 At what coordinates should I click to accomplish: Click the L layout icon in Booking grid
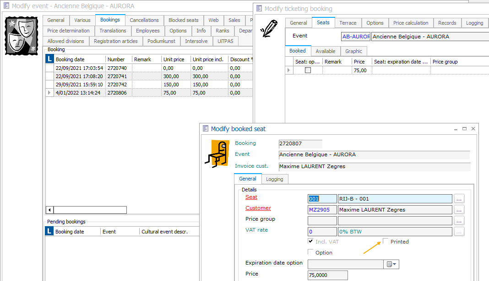point(49,59)
